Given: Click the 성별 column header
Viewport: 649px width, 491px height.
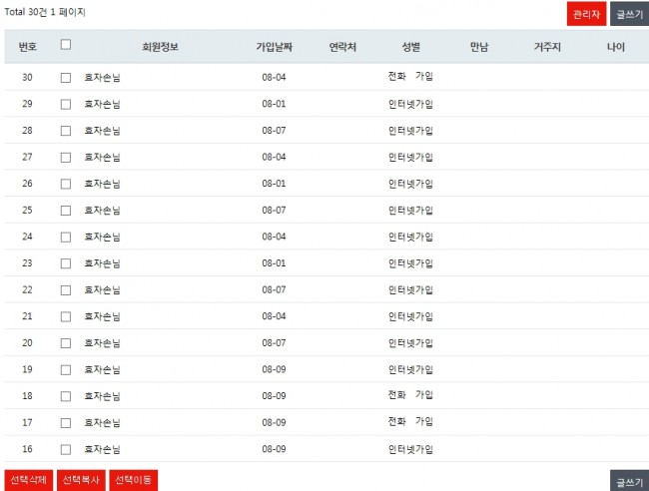Looking at the screenshot, I should (x=411, y=47).
